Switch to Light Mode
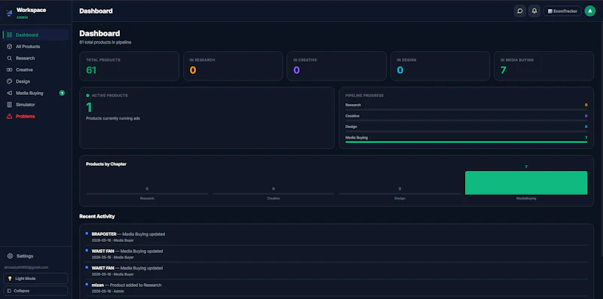The height and width of the screenshot is (299, 603). (35, 279)
